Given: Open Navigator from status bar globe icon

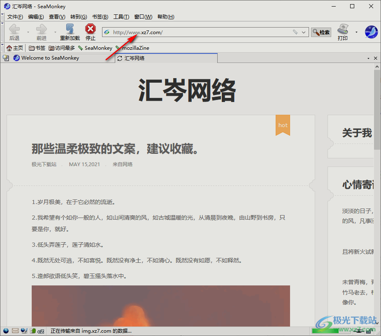Looking at the screenshot, I should pyautogui.click(x=6, y=331).
